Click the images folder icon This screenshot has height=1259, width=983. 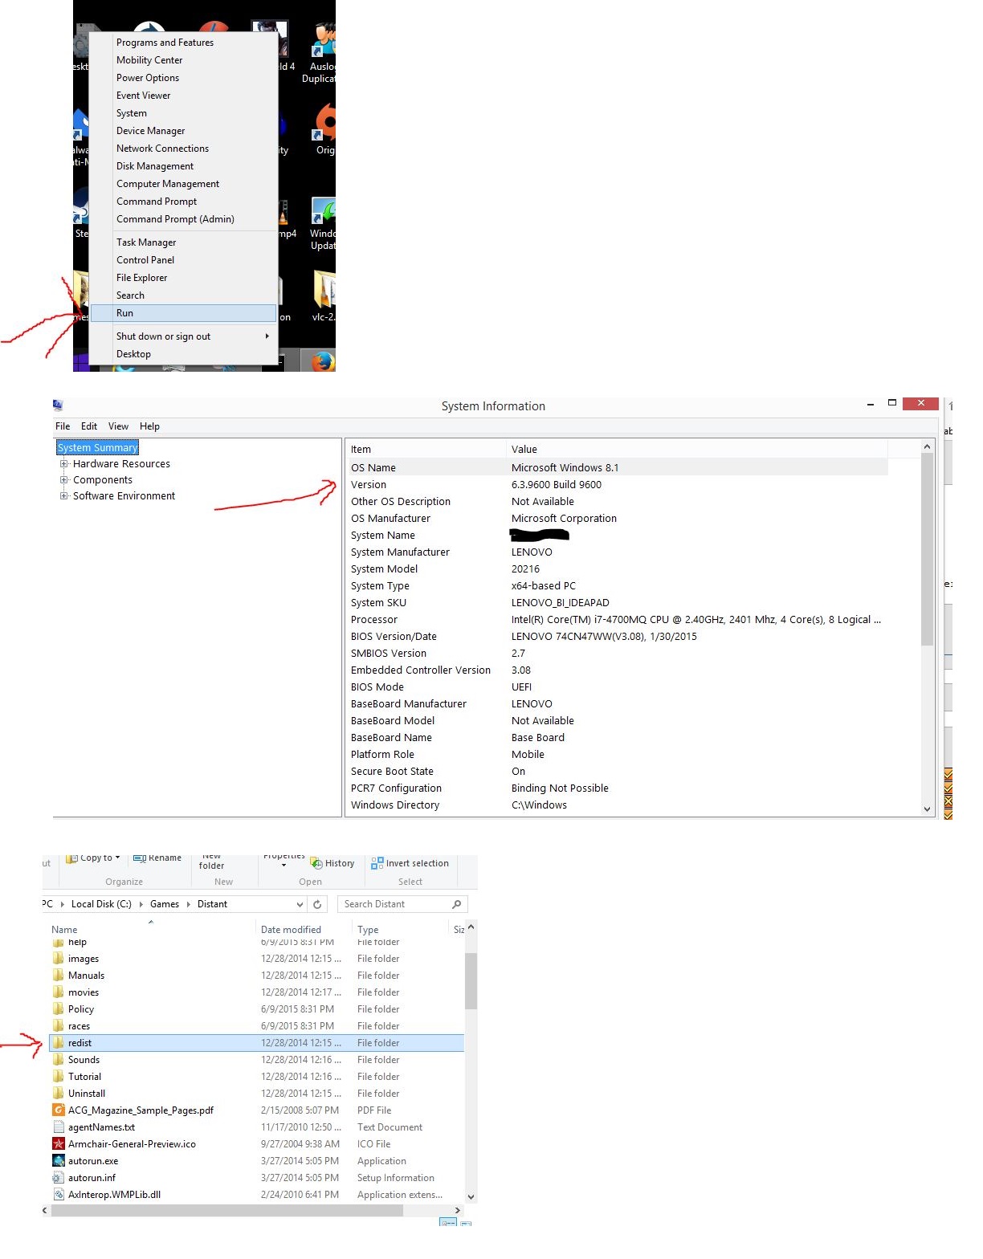pos(59,958)
